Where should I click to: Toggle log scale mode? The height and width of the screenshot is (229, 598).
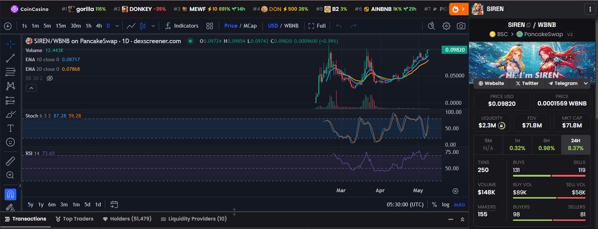click(446, 205)
